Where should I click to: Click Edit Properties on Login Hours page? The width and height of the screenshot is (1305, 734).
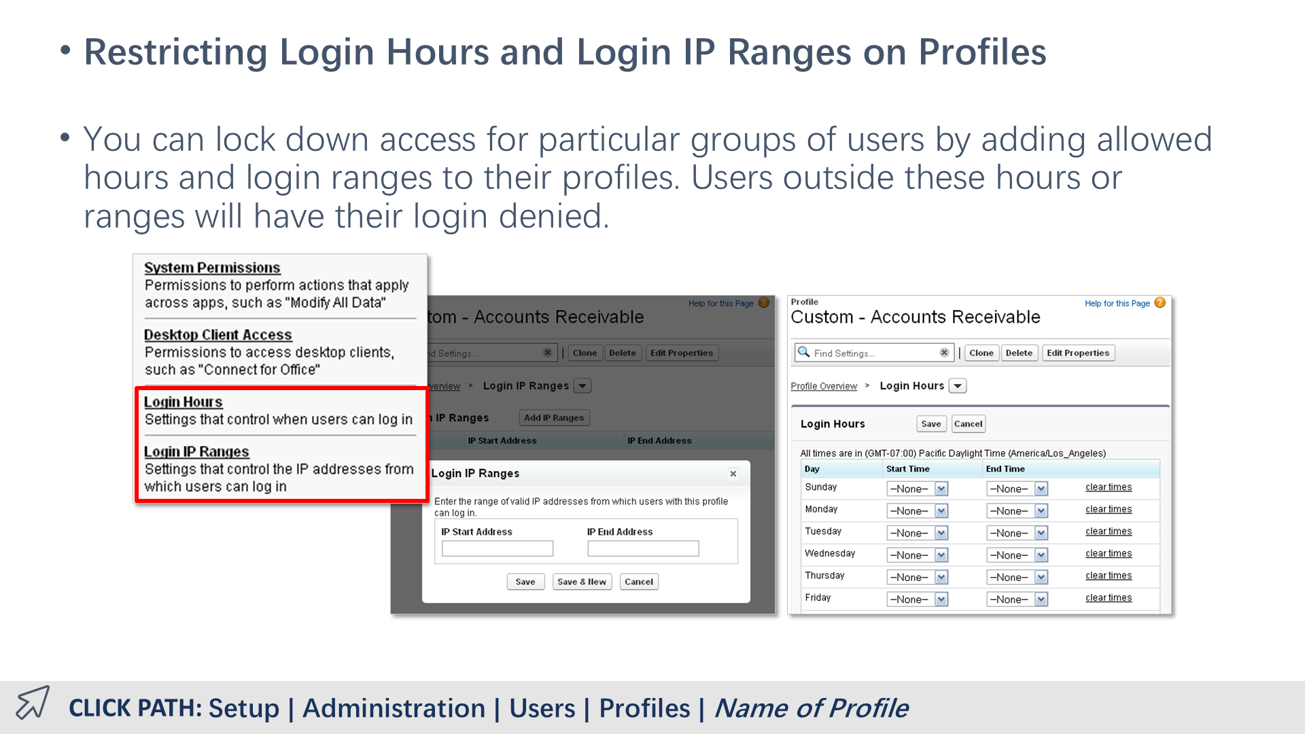click(1078, 353)
